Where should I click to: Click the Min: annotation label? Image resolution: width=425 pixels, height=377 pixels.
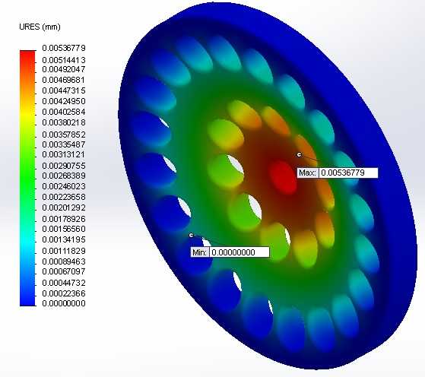[x=200, y=252]
